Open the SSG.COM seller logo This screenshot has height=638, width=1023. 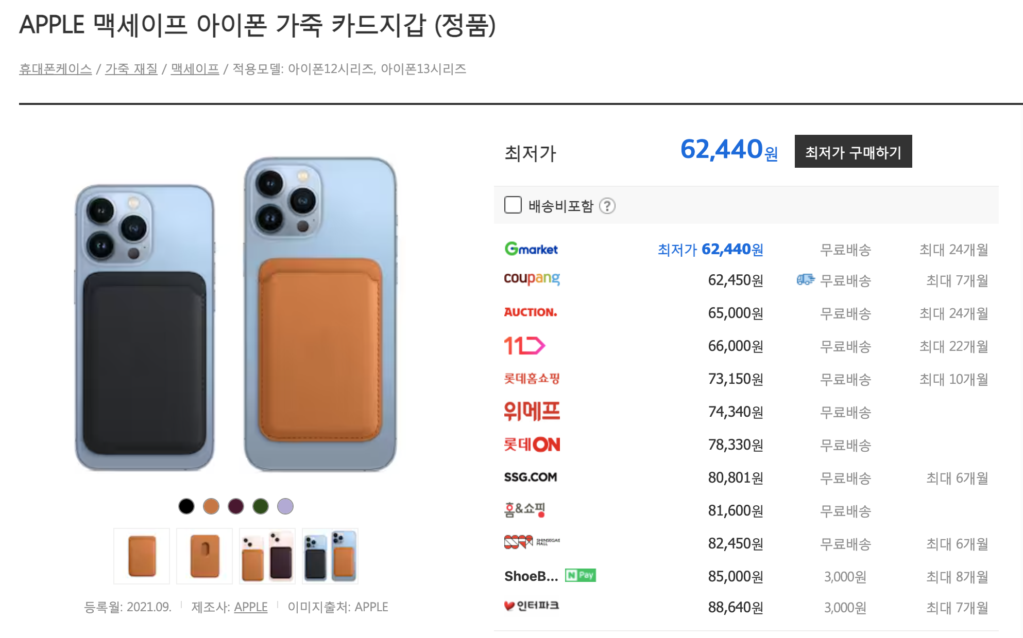(530, 477)
